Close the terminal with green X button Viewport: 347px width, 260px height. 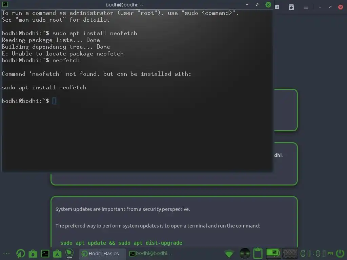[268, 5]
